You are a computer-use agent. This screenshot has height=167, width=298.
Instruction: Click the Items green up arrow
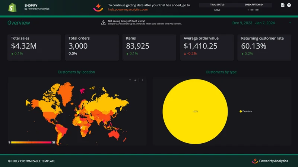click(x=127, y=54)
